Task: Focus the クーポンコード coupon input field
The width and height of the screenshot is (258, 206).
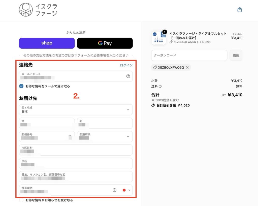Action: (189, 55)
